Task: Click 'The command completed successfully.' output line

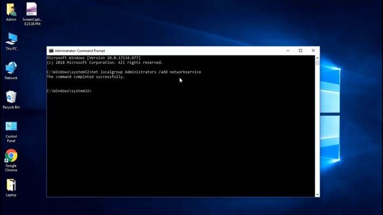Action: [x=86, y=77]
